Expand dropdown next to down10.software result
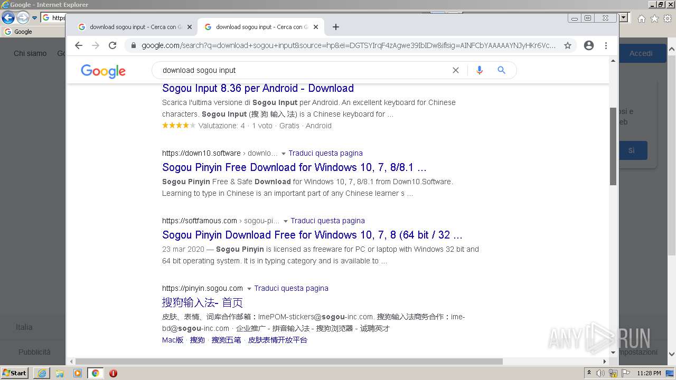 [x=284, y=154]
